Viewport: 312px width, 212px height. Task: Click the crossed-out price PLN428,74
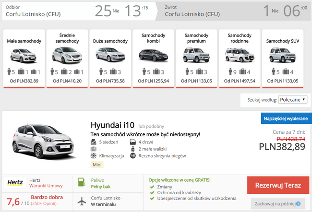point(291,139)
